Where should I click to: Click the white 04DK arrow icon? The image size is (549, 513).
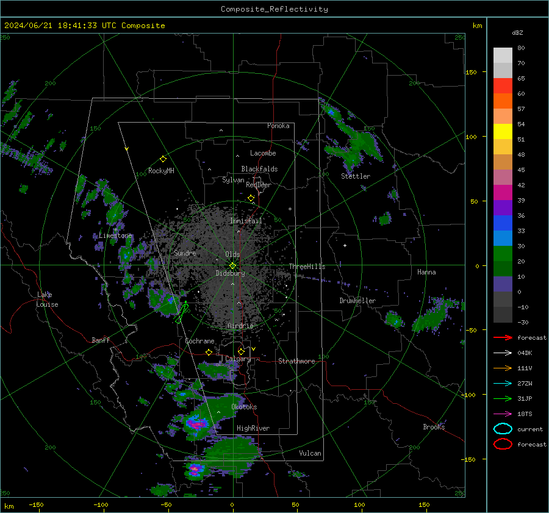coord(503,353)
